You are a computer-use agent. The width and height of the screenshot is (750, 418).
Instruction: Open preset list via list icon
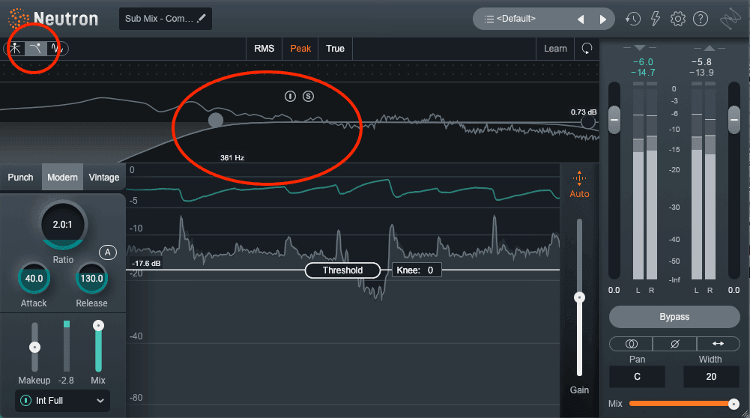tap(489, 19)
